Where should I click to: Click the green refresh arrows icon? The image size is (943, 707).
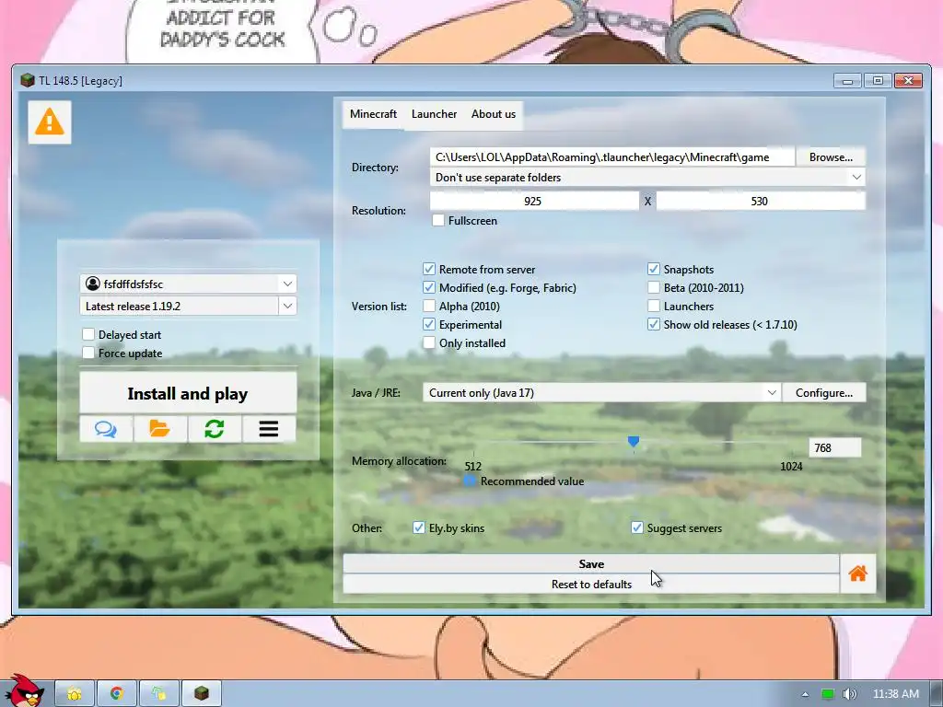tap(215, 429)
